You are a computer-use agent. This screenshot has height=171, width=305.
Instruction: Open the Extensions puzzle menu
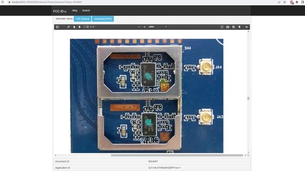click(x=297, y=2)
